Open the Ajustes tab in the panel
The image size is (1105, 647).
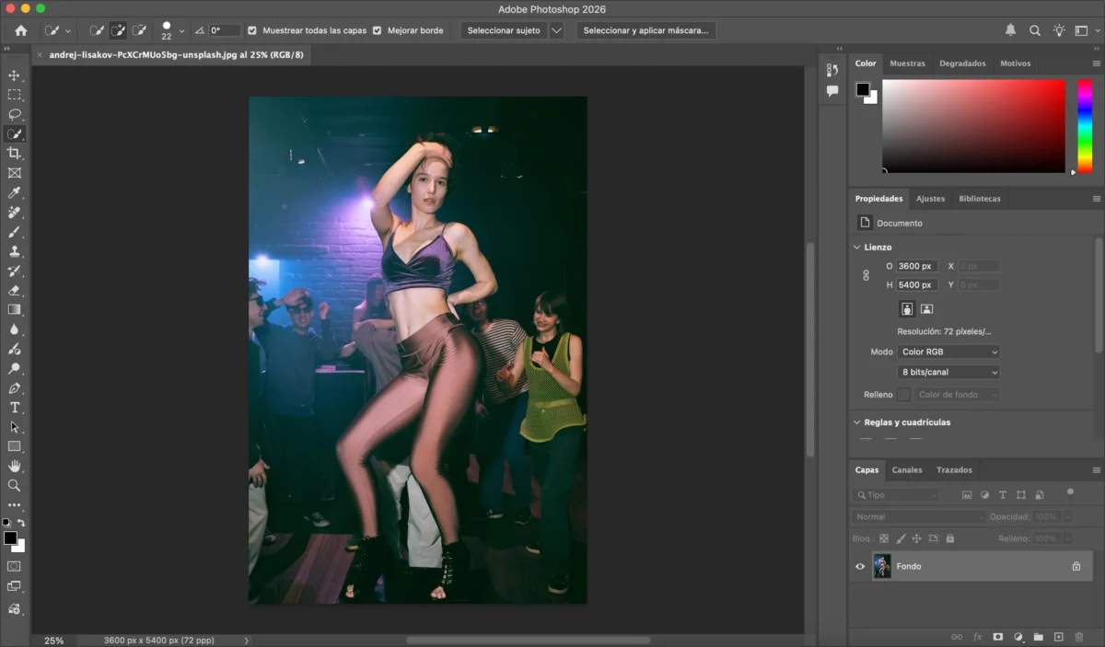coord(930,198)
